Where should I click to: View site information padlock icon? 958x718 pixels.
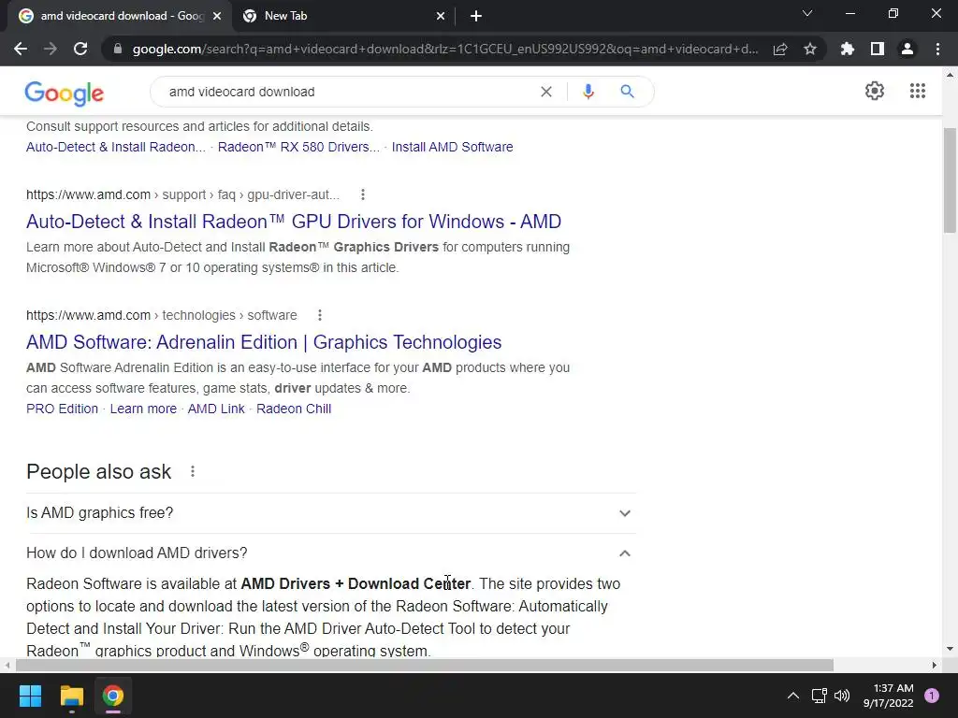118,49
